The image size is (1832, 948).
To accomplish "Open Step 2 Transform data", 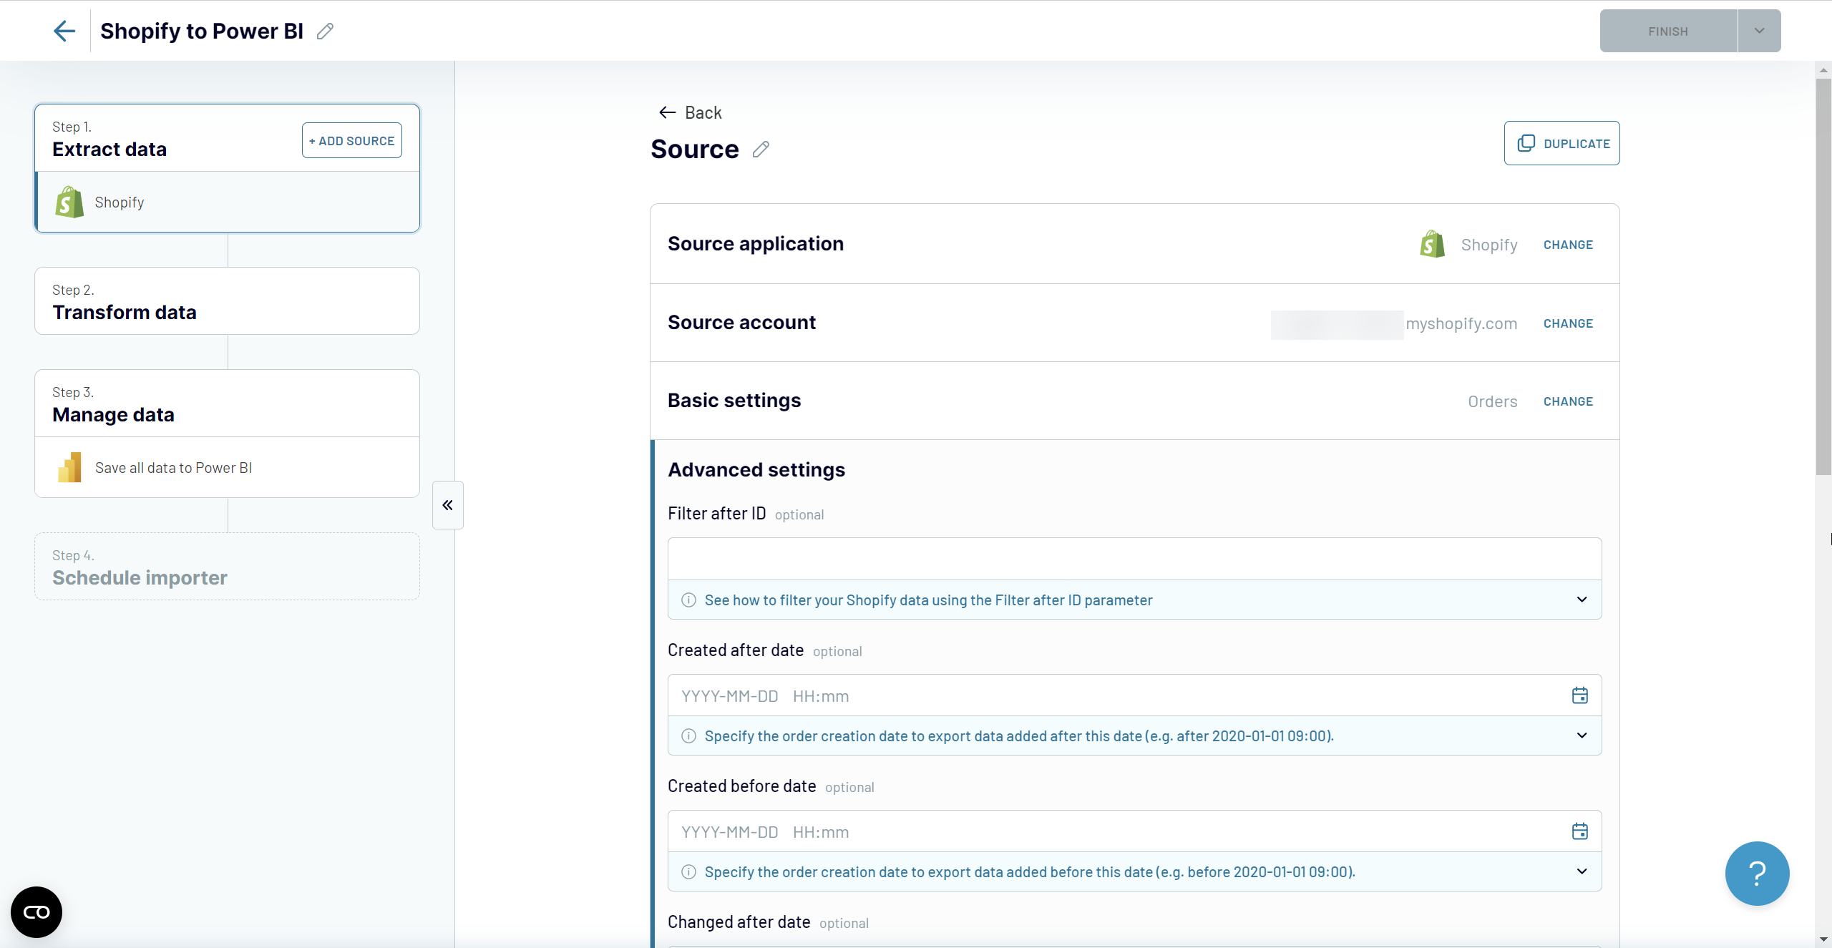I will [x=228, y=301].
